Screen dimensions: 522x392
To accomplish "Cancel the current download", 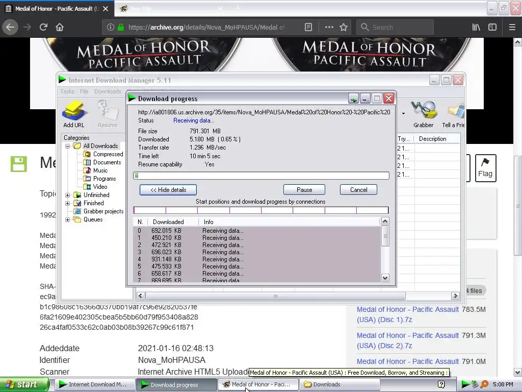I will (358, 190).
